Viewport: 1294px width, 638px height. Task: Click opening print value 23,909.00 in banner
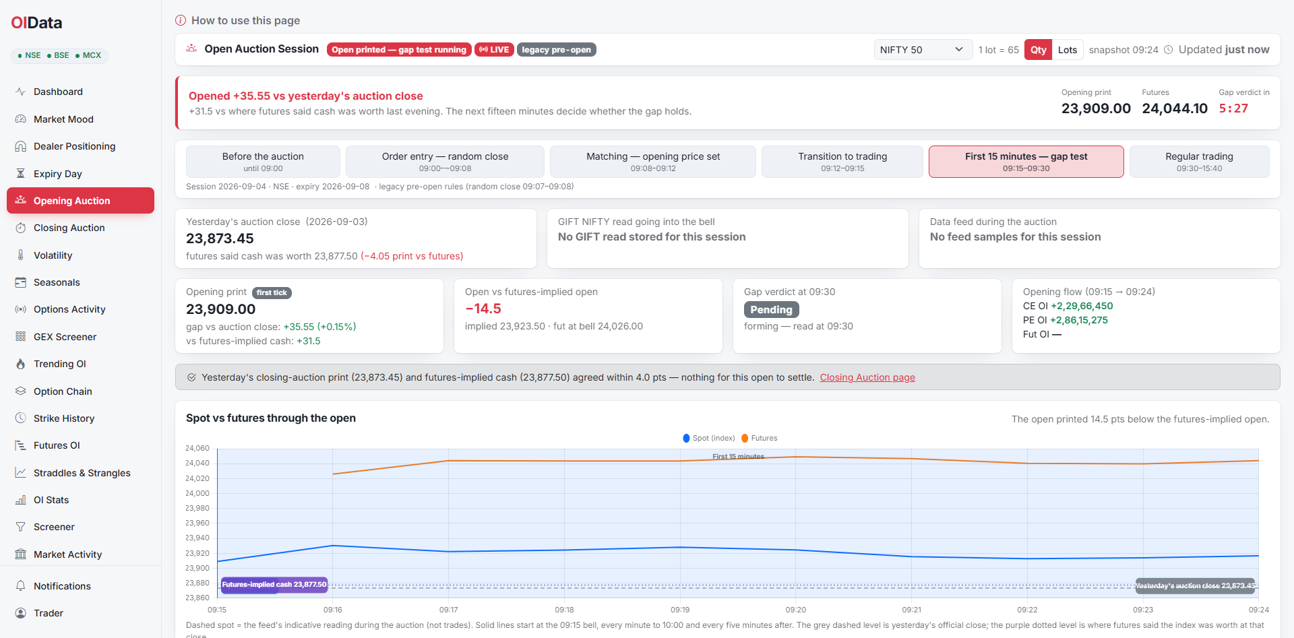(x=1096, y=108)
